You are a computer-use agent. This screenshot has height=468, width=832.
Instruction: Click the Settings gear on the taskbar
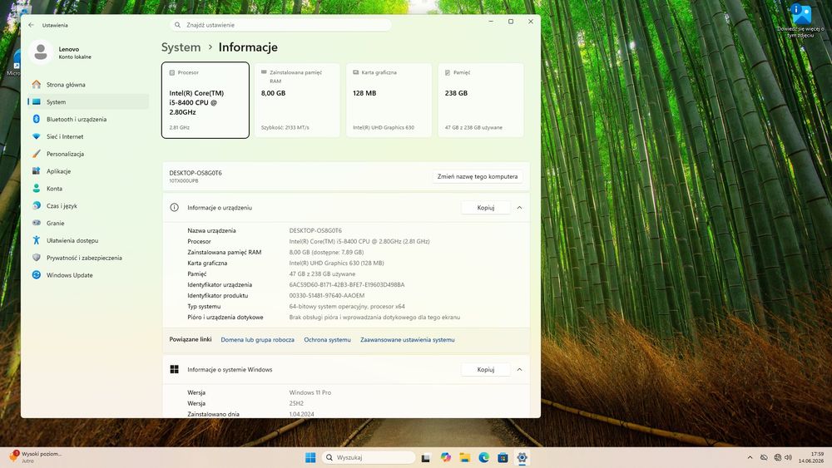pos(522,457)
